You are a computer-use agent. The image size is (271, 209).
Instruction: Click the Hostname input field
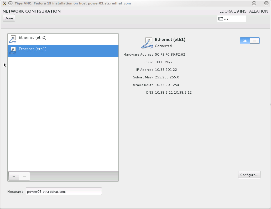point(64,191)
